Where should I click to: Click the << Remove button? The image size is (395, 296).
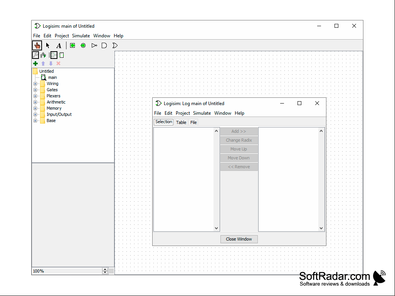(x=239, y=167)
